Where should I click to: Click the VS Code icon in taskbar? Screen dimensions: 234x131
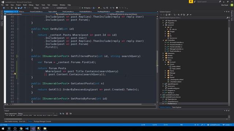pos(27,128)
